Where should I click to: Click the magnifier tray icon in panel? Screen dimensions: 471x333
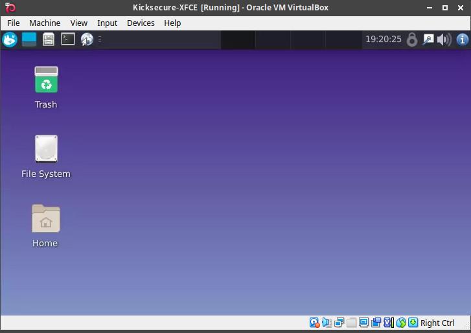point(428,40)
